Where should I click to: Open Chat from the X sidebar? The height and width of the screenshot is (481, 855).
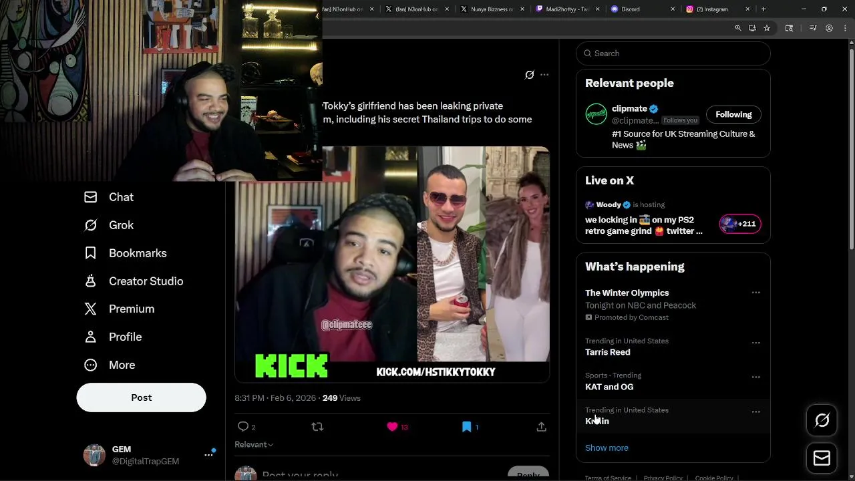point(109,197)
